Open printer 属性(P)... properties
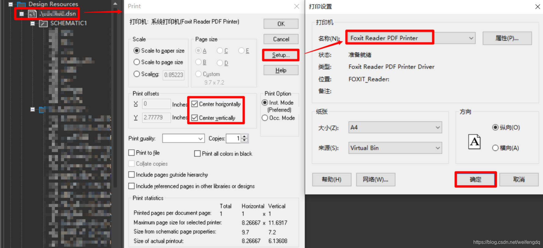Image resolution: width=543 pixels, height=248 pixels. tap(507, 38)
